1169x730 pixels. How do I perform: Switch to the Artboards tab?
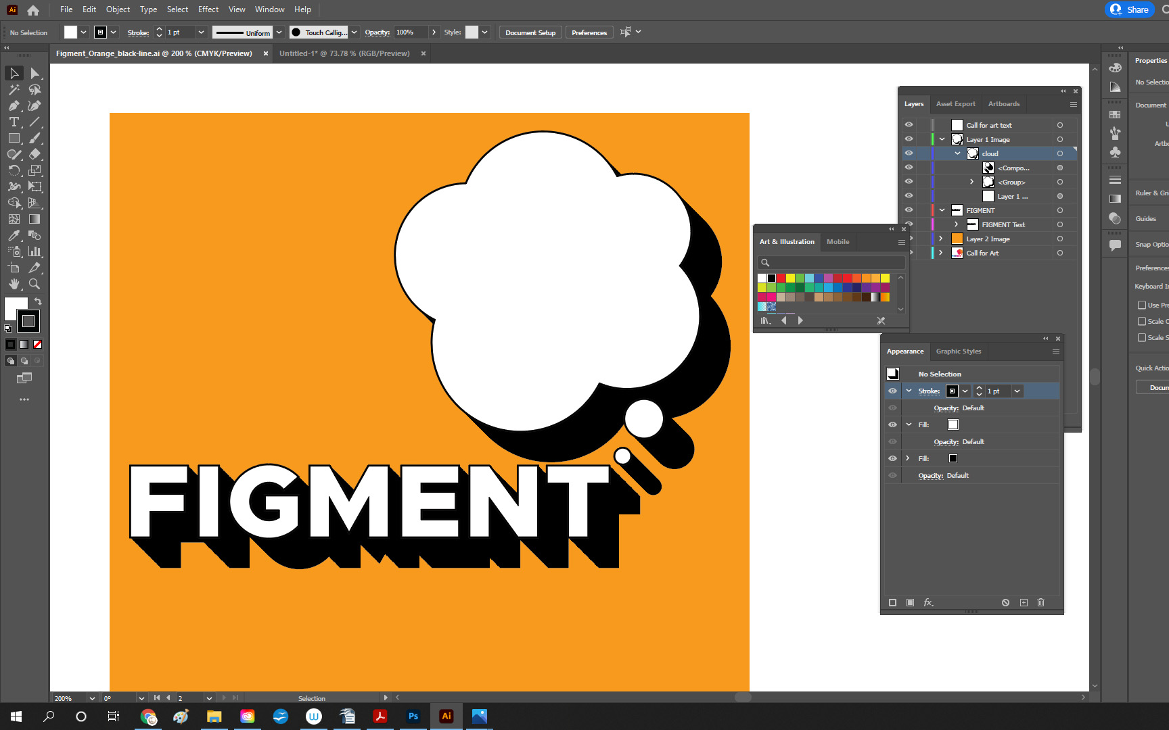(1004, 103)
